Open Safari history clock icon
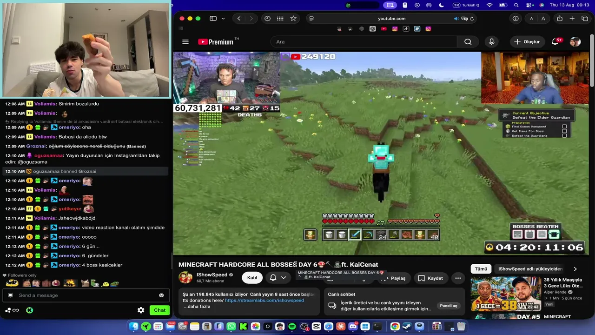 coord(267,19)
